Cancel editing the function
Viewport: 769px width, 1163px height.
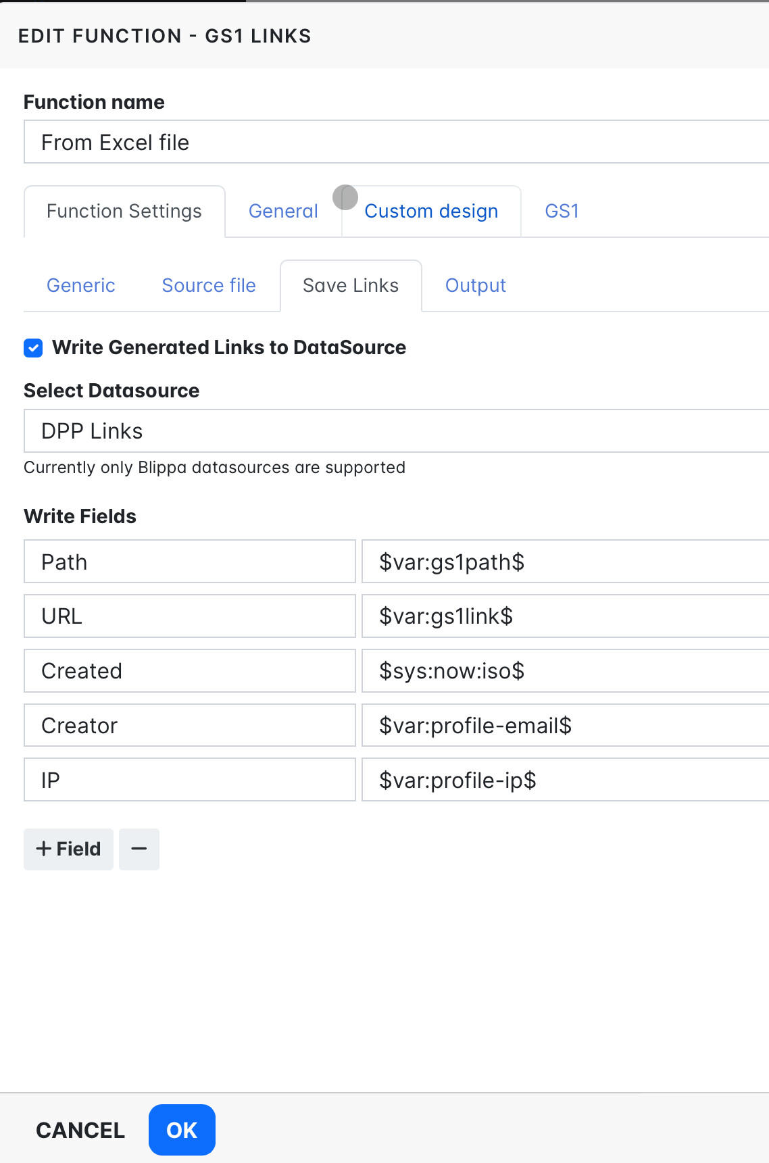click(x=80, y=1130)
